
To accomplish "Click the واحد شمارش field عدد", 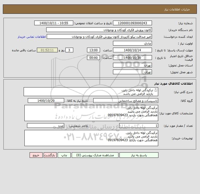I will tap(45, 126).
